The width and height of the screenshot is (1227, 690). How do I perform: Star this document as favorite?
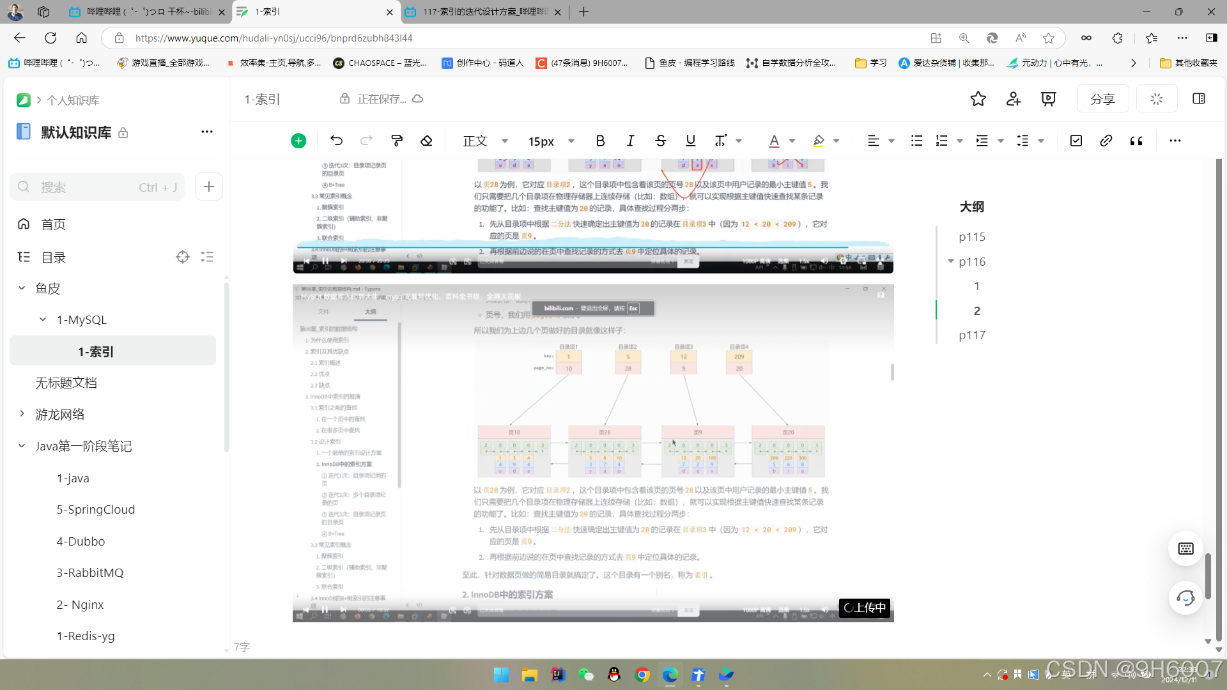pyautogui.click(x=978, y=99)
